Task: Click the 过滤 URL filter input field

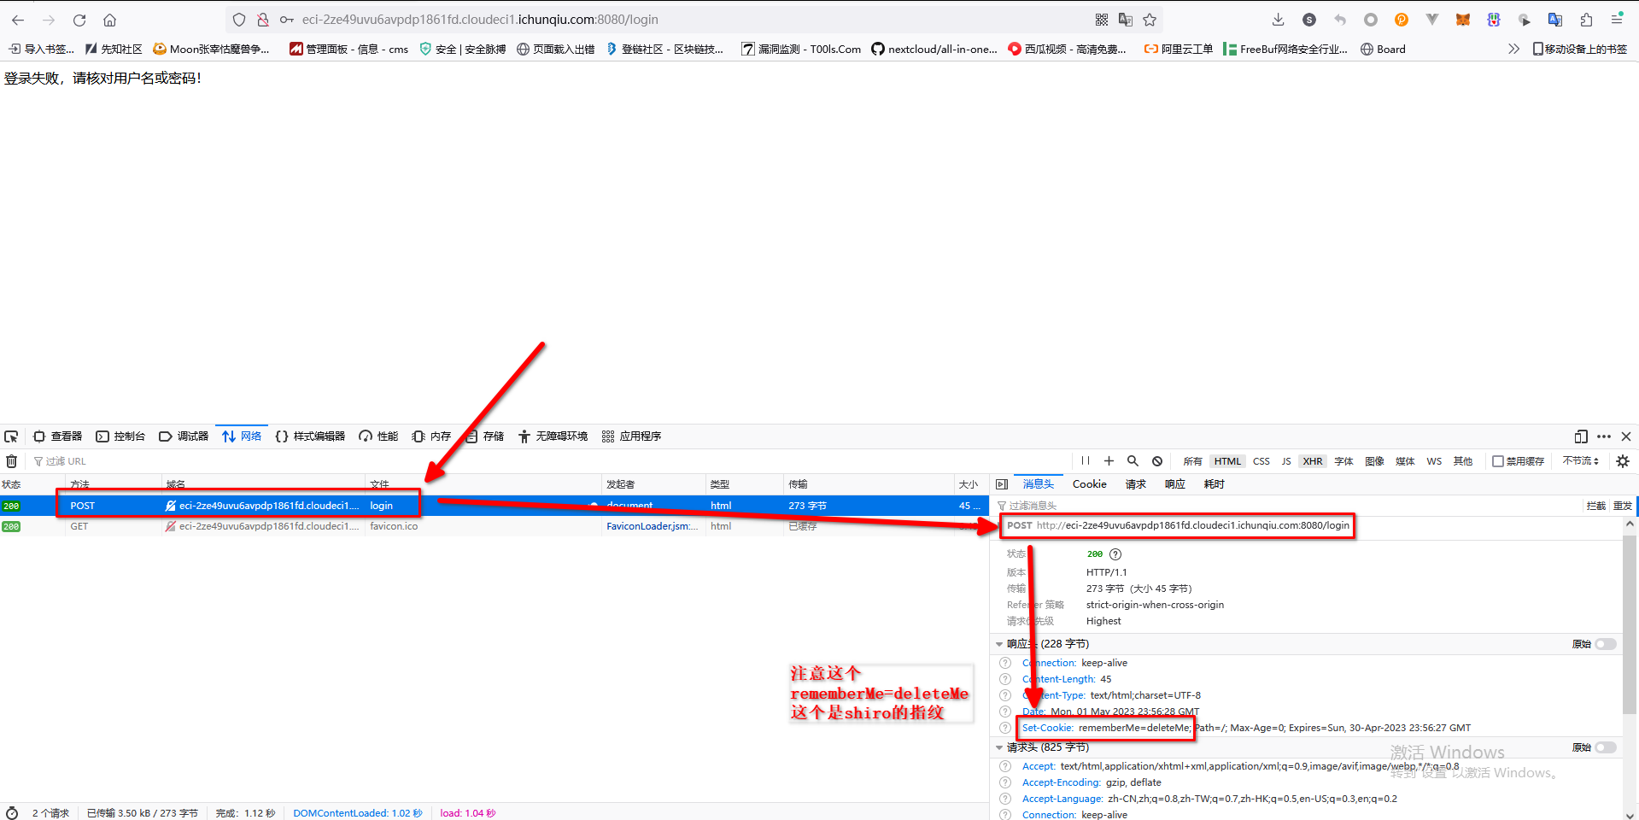Action: pyautogui.click(x=102, y=461)
